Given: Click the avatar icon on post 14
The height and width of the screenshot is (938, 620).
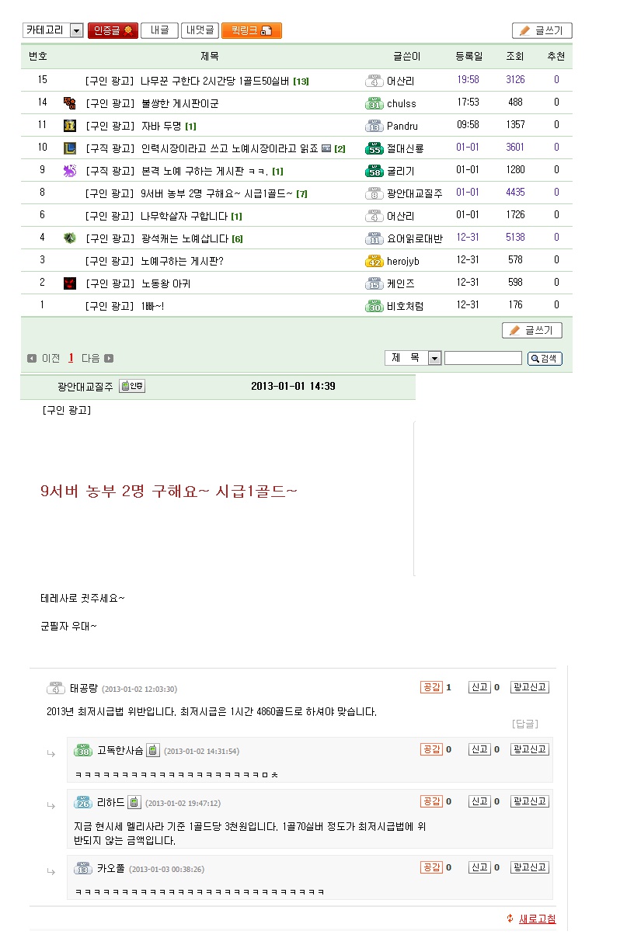Looking at the screenshot, I should (x=69, y=102).
